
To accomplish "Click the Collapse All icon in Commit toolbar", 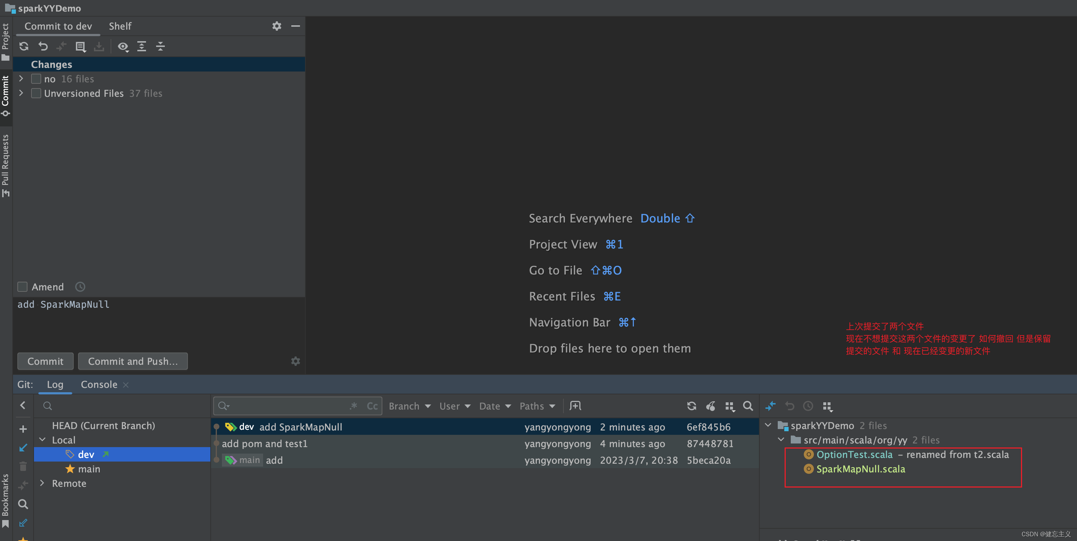I will coord(160,46).
